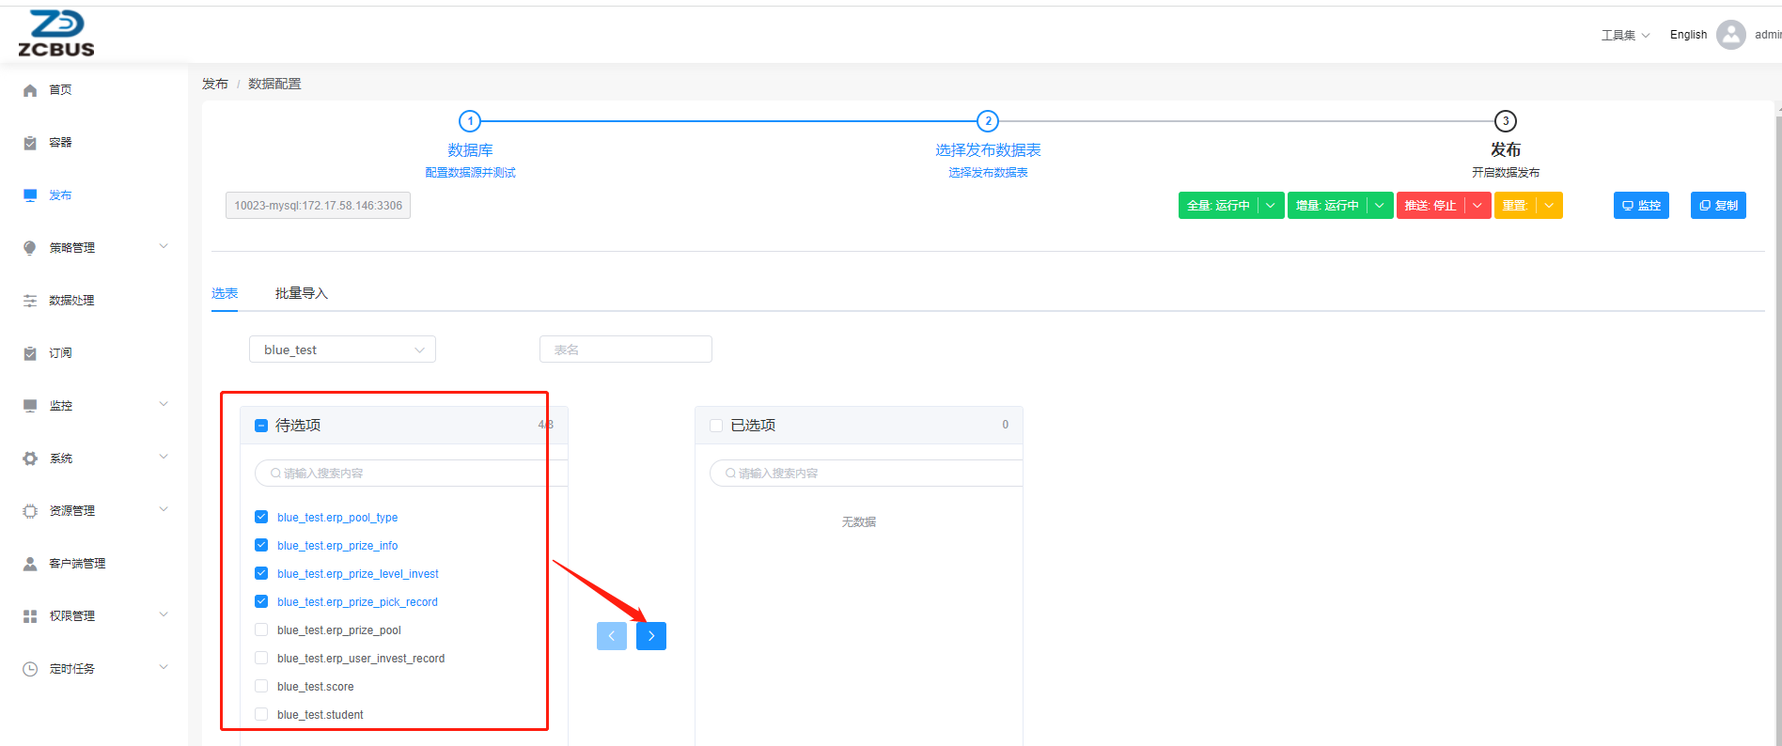Image resolution: width=1782 pixels, height=746 pixels.
Task: Click the 订阅 subscription icon
Action: pos(30,353)
